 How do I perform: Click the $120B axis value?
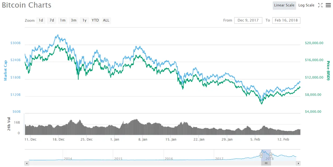(x=15, y=95)
